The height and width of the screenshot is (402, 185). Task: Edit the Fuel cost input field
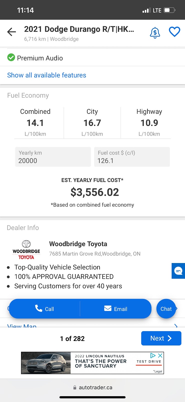[132, 157]
